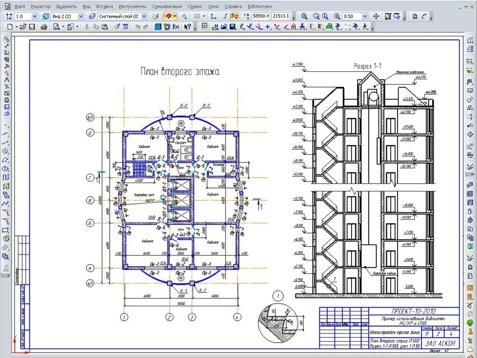The width and height of the screenshot is (477, 358).
Task: Toggle parametric mode button
Action: [185, 16]
